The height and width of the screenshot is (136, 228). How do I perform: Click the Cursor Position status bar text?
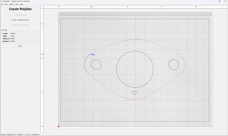(x=20, y=135)
